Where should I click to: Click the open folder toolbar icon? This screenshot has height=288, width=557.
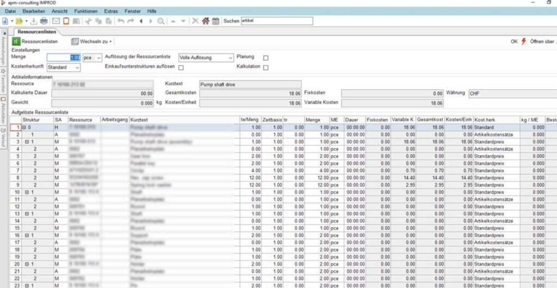pos(19,21)
